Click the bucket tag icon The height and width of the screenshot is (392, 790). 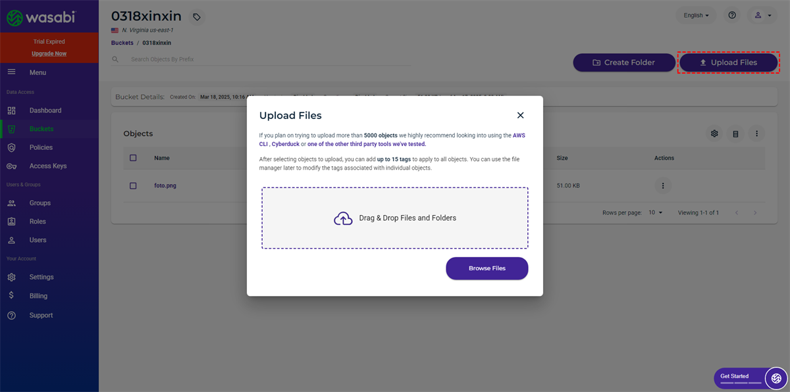pos(196,17)
